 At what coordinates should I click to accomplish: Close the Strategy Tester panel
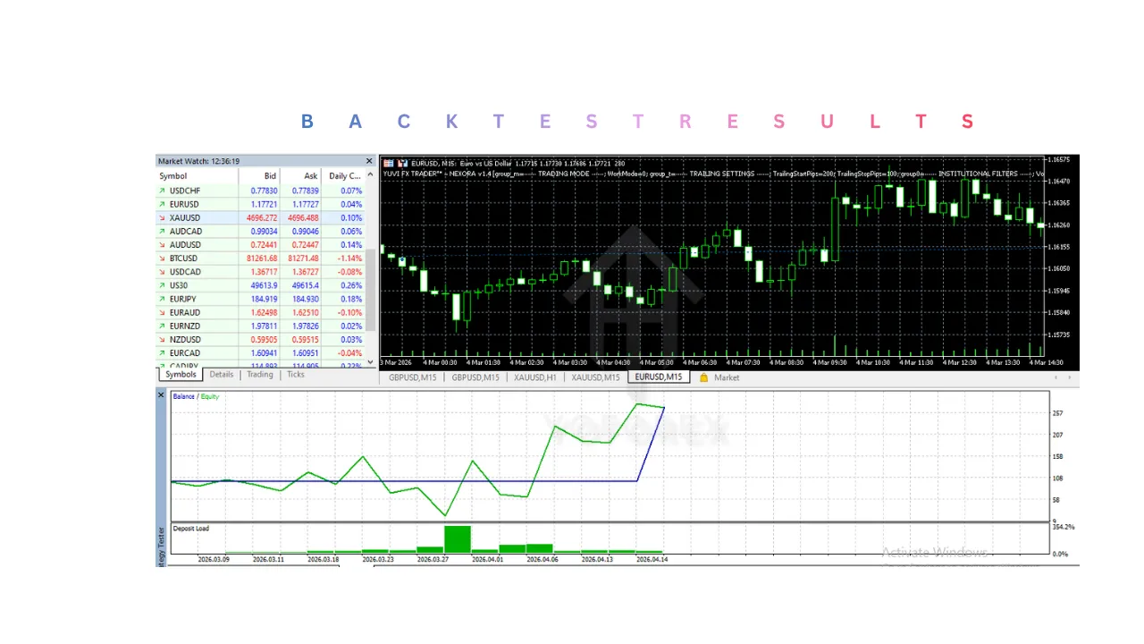(x=162, y=395)
